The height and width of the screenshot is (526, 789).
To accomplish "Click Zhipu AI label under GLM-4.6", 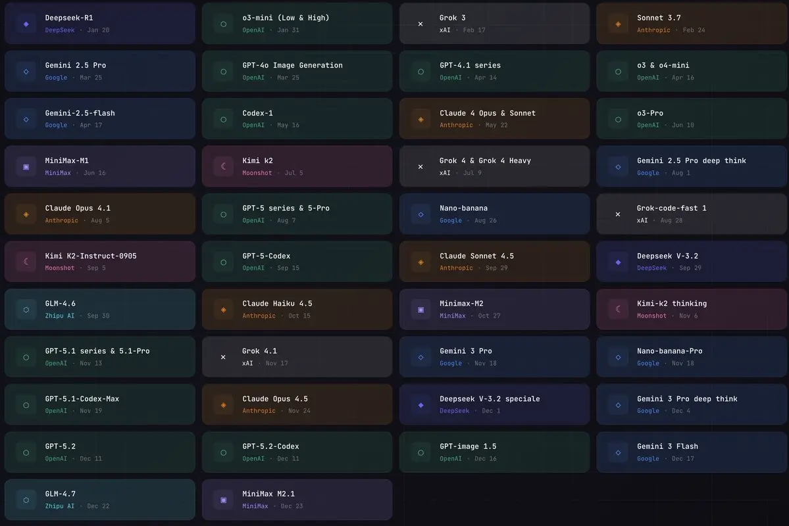I will [59, 316].
